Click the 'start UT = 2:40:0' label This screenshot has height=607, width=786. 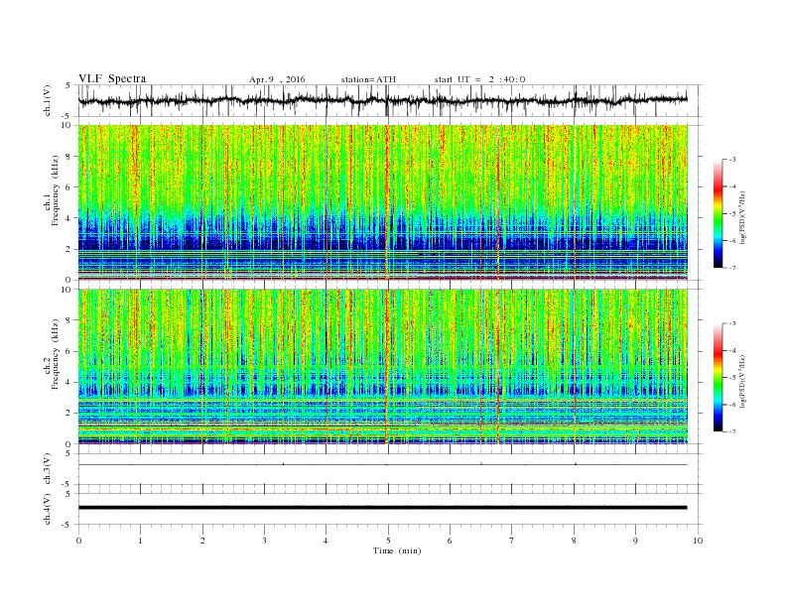479,79
